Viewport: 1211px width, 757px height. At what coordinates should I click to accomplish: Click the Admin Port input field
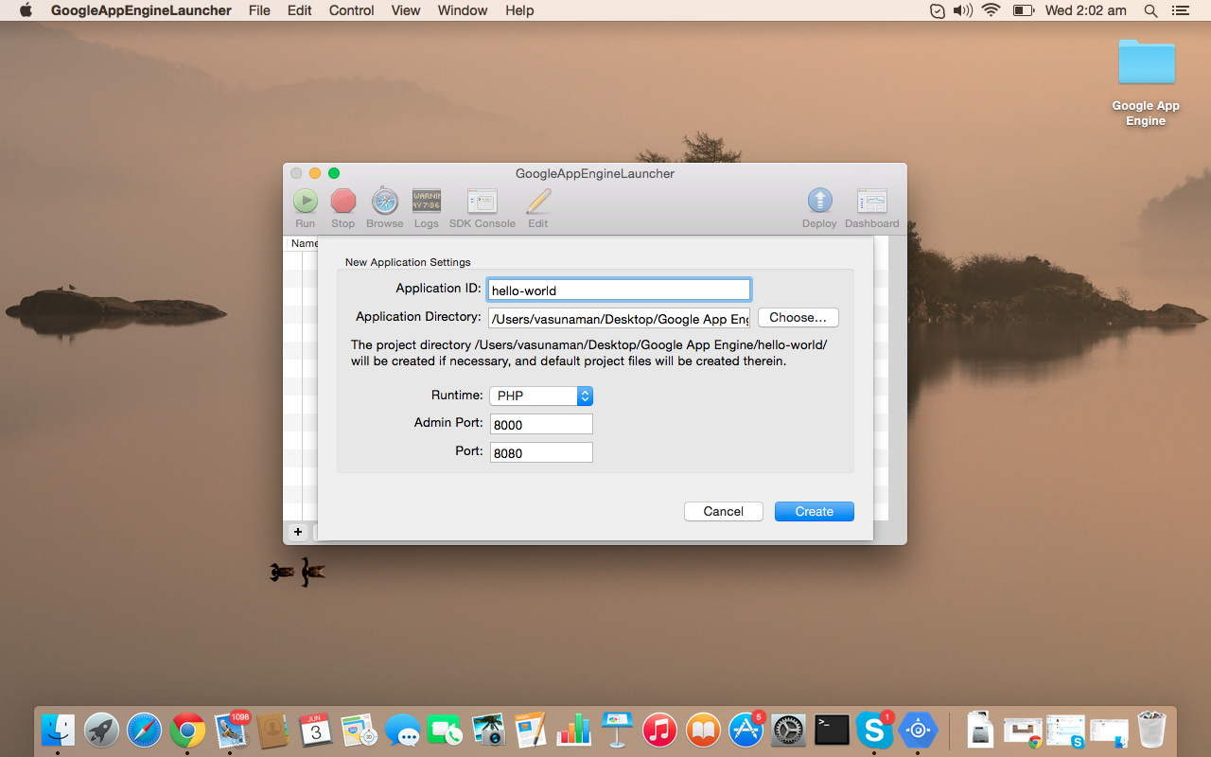541,425
